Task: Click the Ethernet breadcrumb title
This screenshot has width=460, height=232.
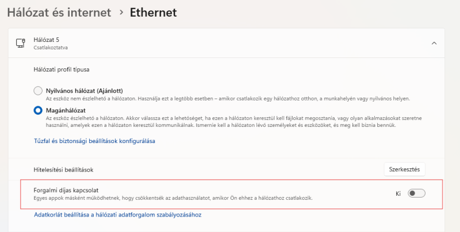Action: (x=153, y=11)
